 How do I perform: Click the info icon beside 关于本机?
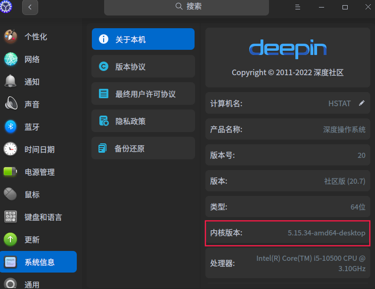click(x=104, y=39)
